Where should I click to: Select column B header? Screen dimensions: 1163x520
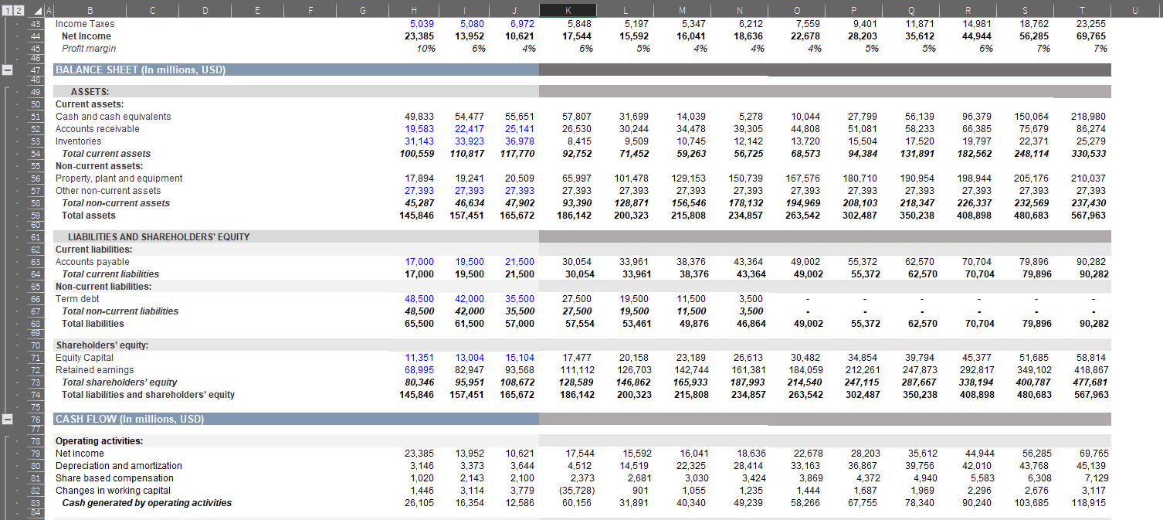click(x=91, y=9)
